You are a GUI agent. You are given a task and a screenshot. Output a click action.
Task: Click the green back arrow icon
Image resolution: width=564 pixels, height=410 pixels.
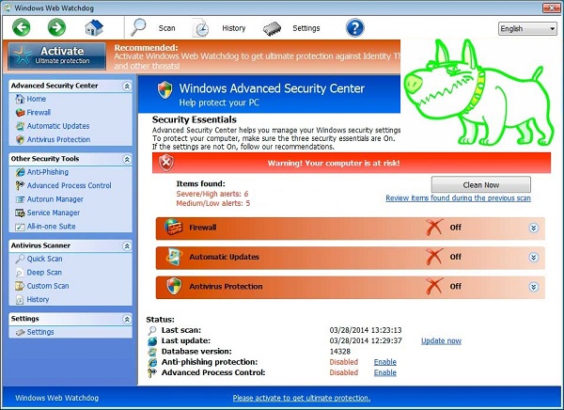pyautogui.click(x=22, y=27)
